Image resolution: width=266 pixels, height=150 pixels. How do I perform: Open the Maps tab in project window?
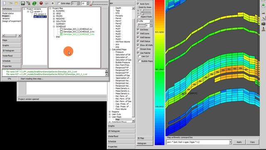pos(11,40)
